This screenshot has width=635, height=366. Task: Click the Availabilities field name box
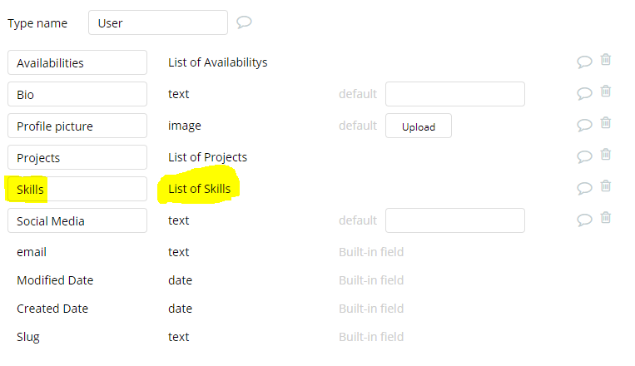click(x=77, y=62)
